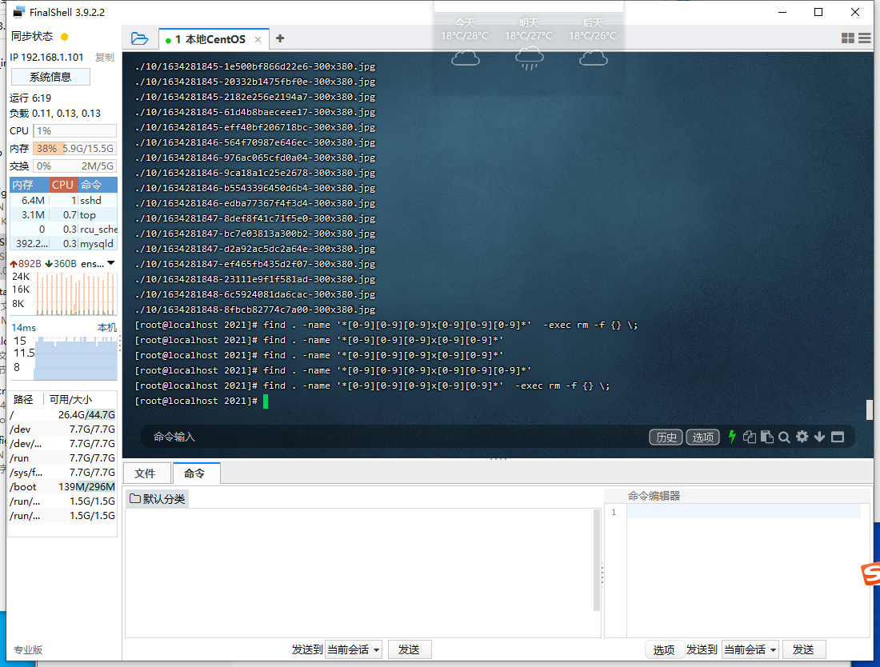Click the down arrow scroll-to-bottom icon
This screenshot has height=667, width=880.
click(819, 437)
